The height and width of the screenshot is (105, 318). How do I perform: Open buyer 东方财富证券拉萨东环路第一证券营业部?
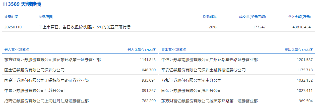point(53,60)
